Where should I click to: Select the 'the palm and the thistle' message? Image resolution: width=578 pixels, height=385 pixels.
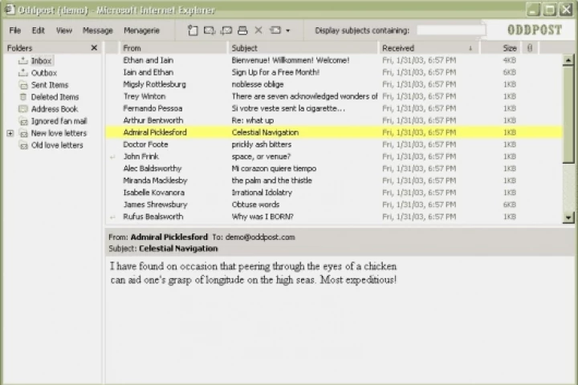(334, 180)
